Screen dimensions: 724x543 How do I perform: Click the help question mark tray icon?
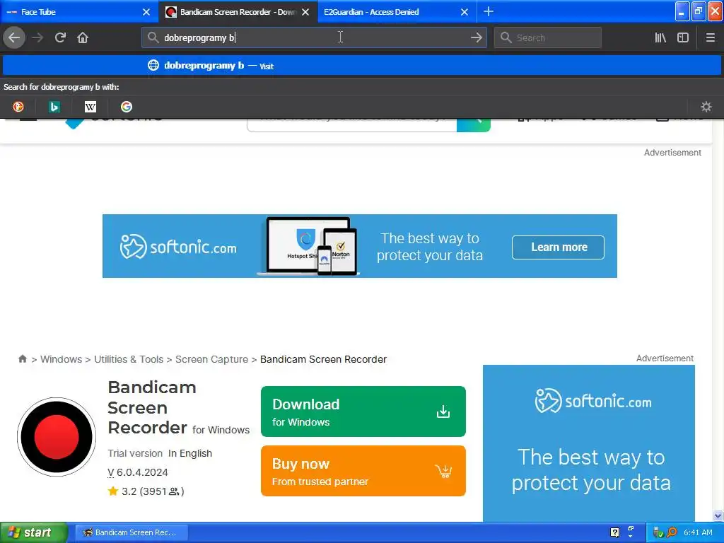click(x=614, y=532)
